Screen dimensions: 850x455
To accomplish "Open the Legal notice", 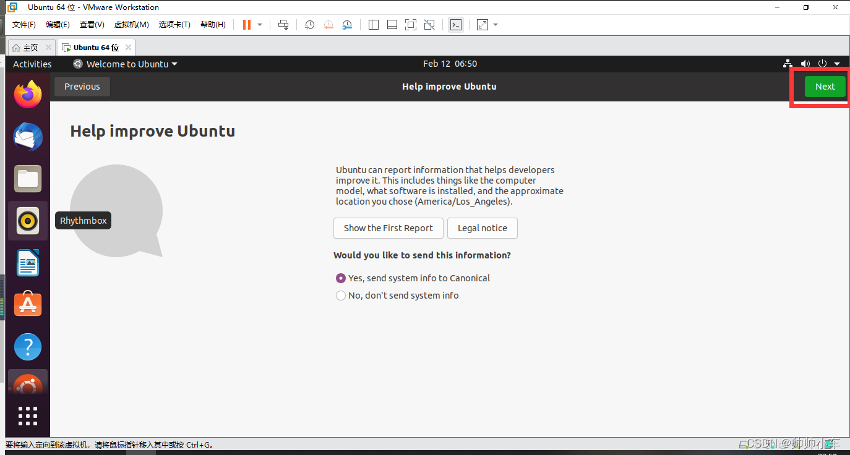I will [483, 228].
